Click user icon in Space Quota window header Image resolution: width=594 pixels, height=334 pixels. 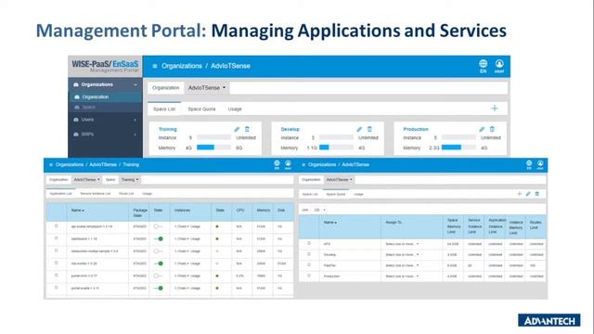coord(540,165)
